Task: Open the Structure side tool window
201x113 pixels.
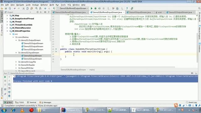Action: [x=2, y=30]
